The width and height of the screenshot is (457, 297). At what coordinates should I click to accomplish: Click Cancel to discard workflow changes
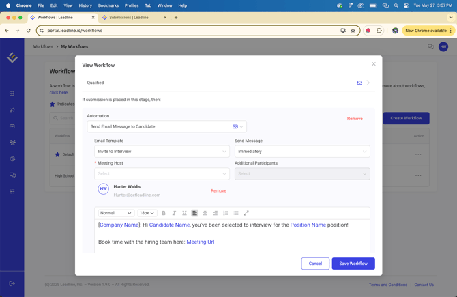(x=315, y=264)
